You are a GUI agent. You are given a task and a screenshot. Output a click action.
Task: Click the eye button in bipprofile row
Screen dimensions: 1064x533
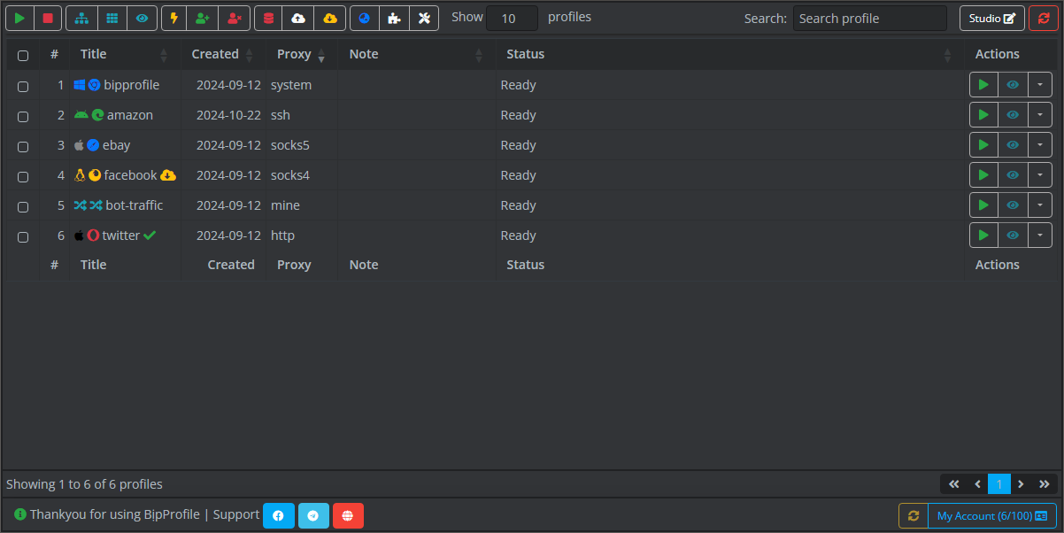click(1013, 85)
